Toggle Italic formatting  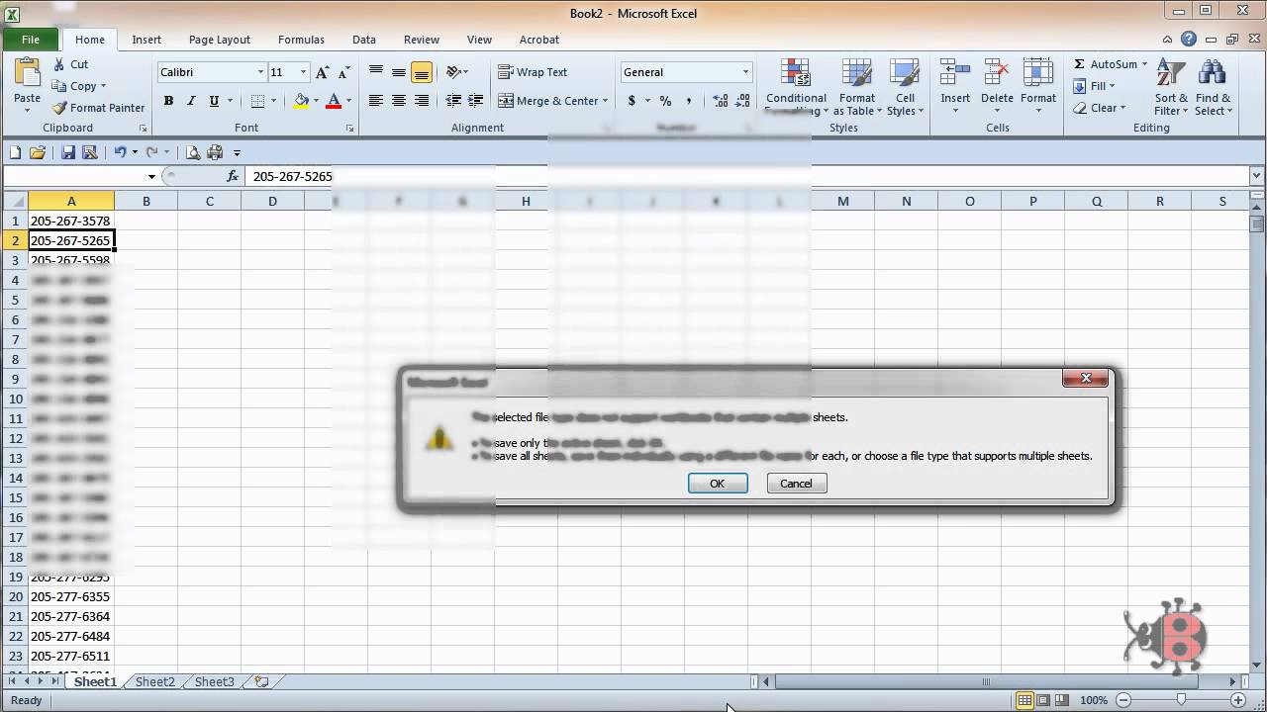(190, 101)
